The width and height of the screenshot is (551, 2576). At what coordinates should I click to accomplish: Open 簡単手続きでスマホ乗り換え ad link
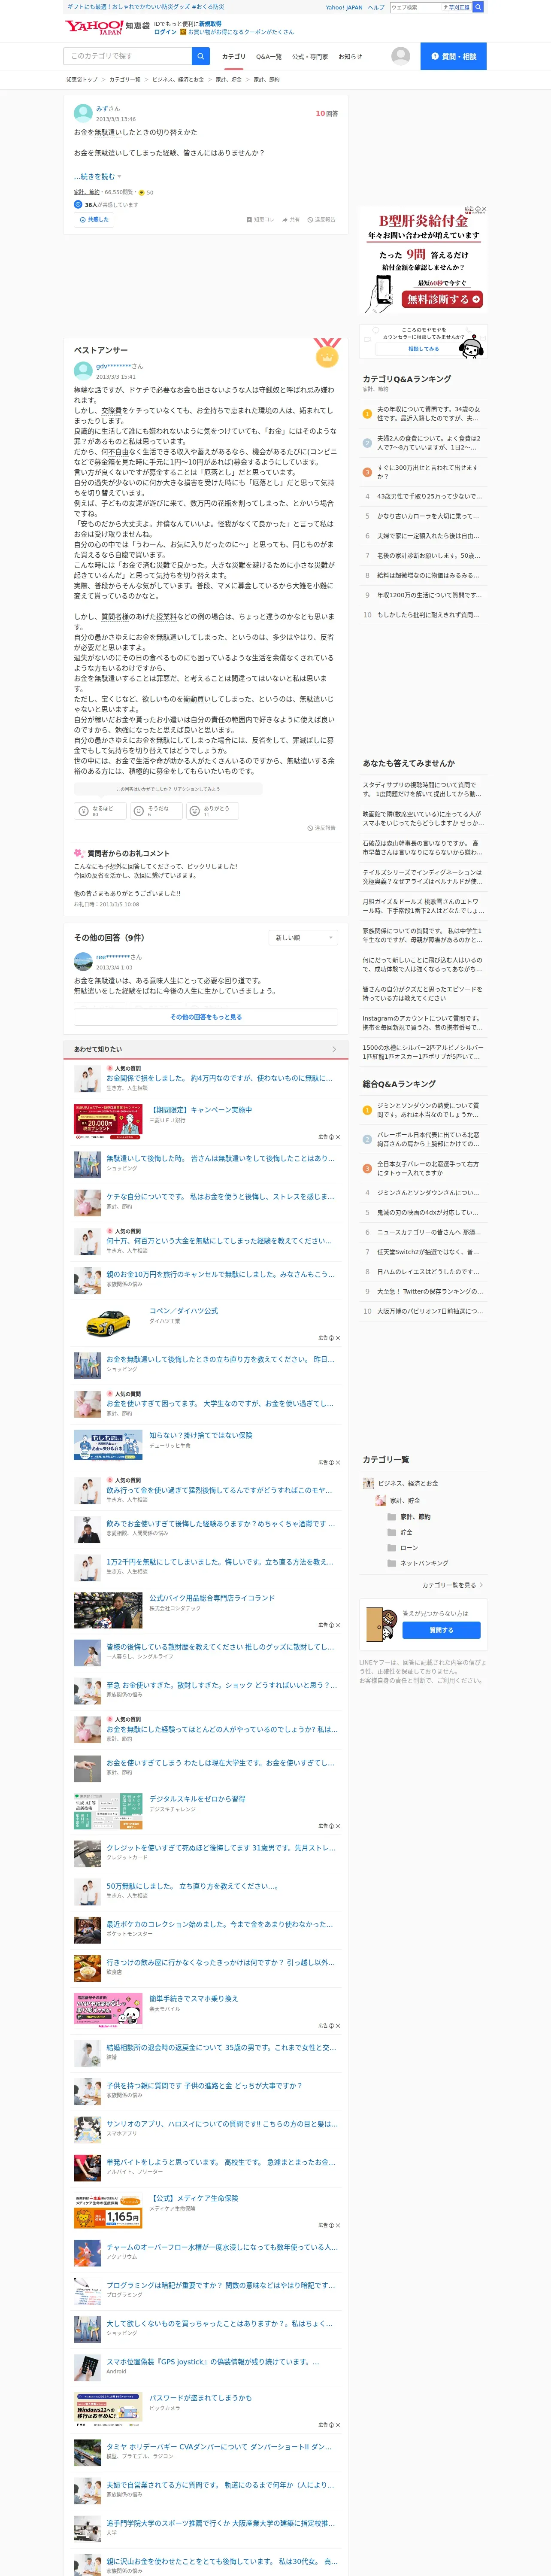click(193, 1999)
